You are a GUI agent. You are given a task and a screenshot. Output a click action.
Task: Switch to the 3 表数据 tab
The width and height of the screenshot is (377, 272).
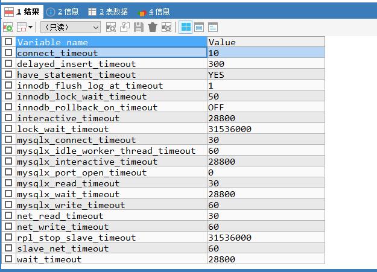(x=108, y=11)
